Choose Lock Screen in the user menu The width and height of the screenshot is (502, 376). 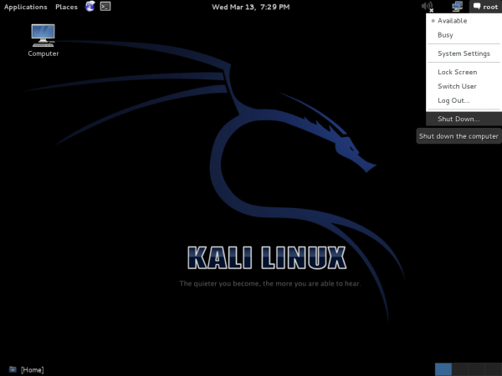coord(464,72)
